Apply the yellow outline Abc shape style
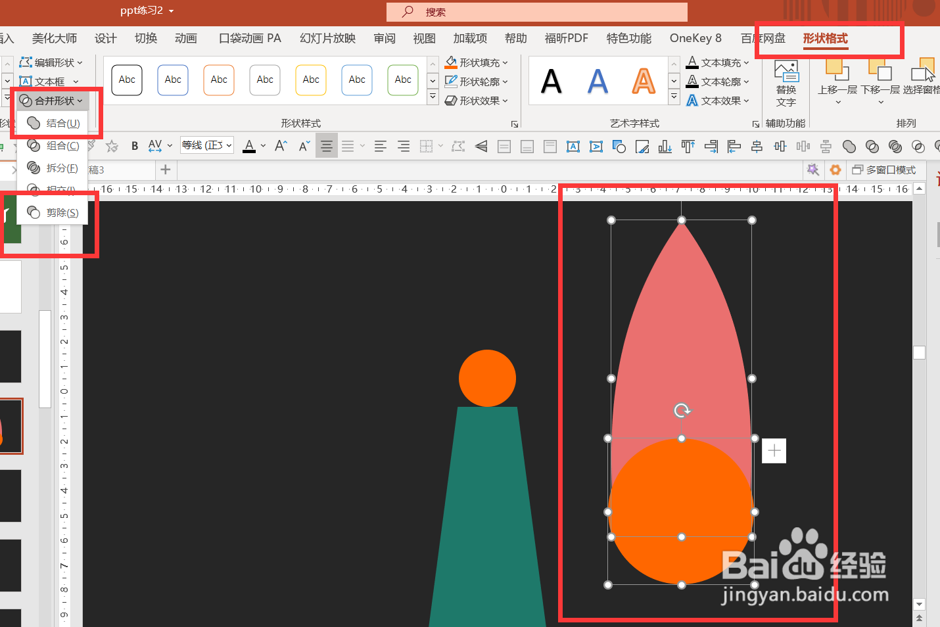 pos(311,80)
